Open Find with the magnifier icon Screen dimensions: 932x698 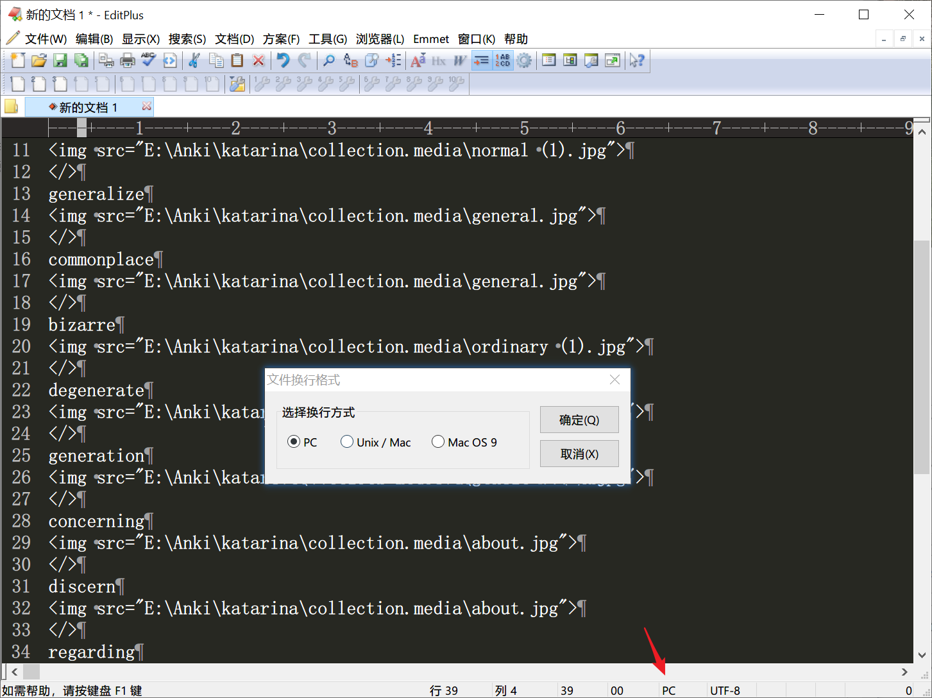[329, 60]
